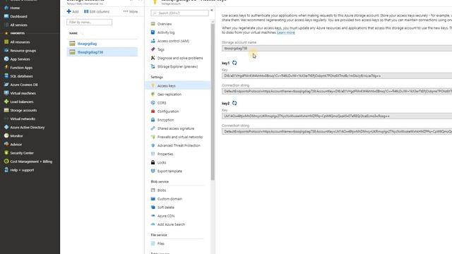Open Virtual networks
This screenshot has height=254, width=452.
point(23,119)
